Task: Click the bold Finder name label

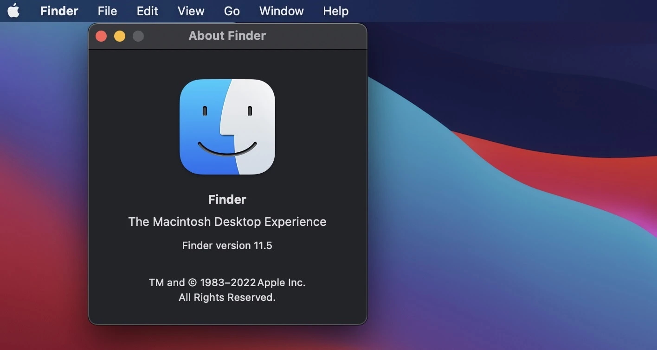Action: tap(227, 199)
